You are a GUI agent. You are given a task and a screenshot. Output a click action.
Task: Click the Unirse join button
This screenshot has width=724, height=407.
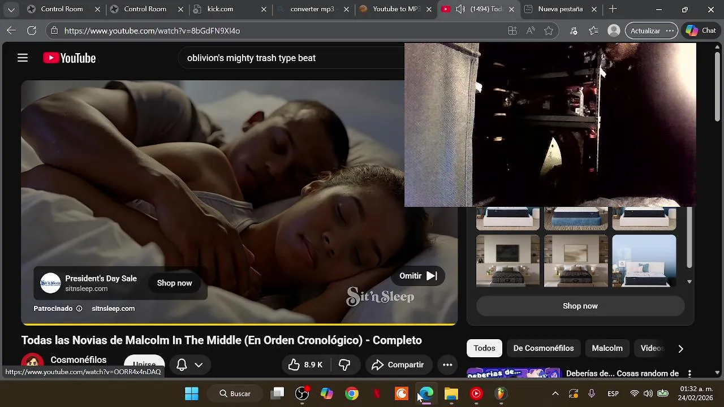pyautogui.click(x=144, y=365)
